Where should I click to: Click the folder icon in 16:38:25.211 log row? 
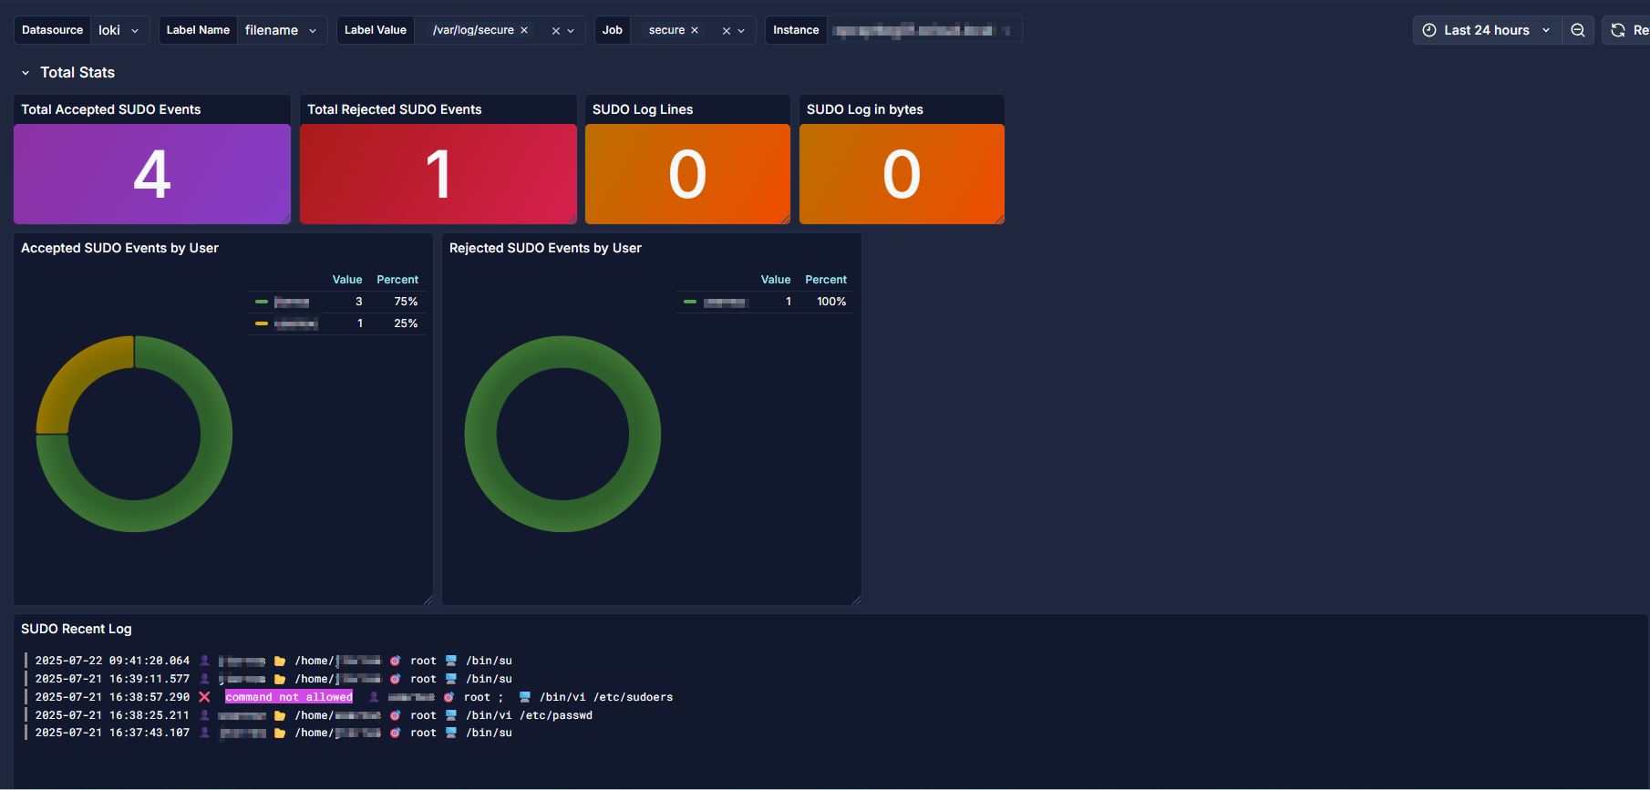[280, 715]
